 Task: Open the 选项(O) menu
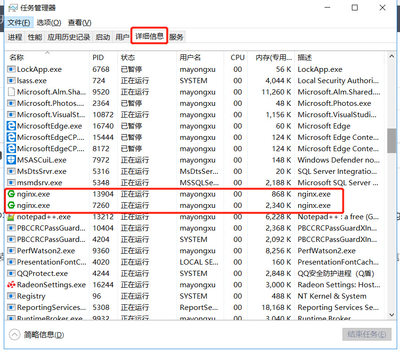[x=49, y=23]
